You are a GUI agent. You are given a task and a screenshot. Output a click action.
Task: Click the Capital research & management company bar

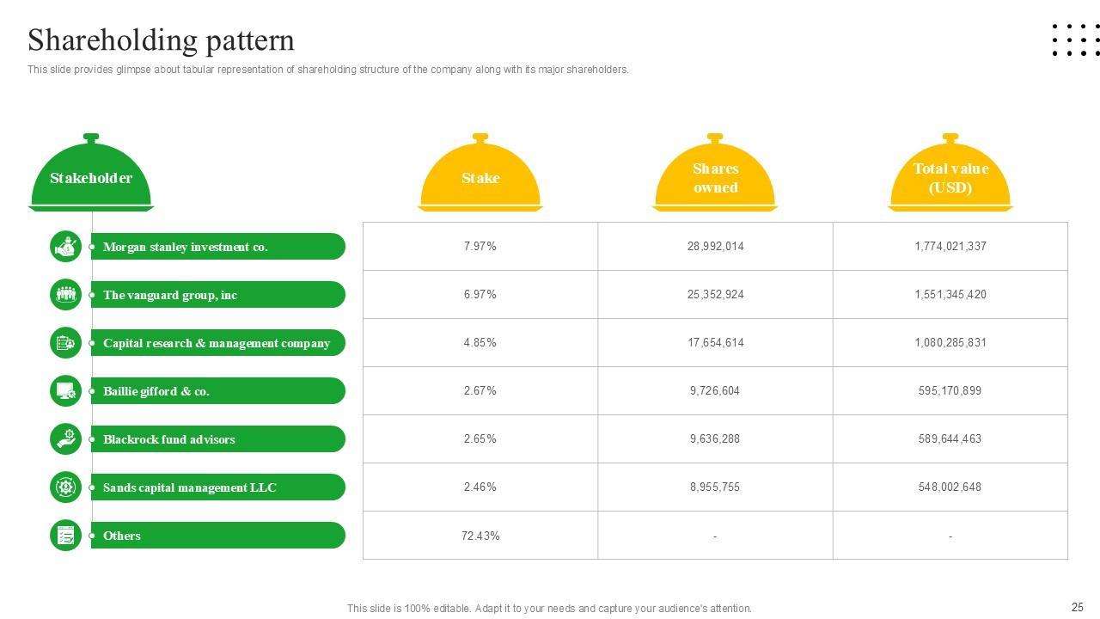coord(217,343)
